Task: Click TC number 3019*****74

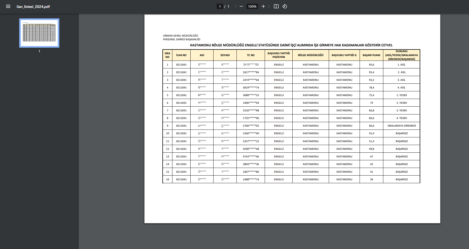Action: (251, 87)
